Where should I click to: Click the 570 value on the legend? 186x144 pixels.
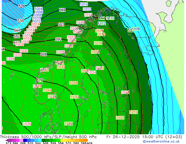[68, 143]
